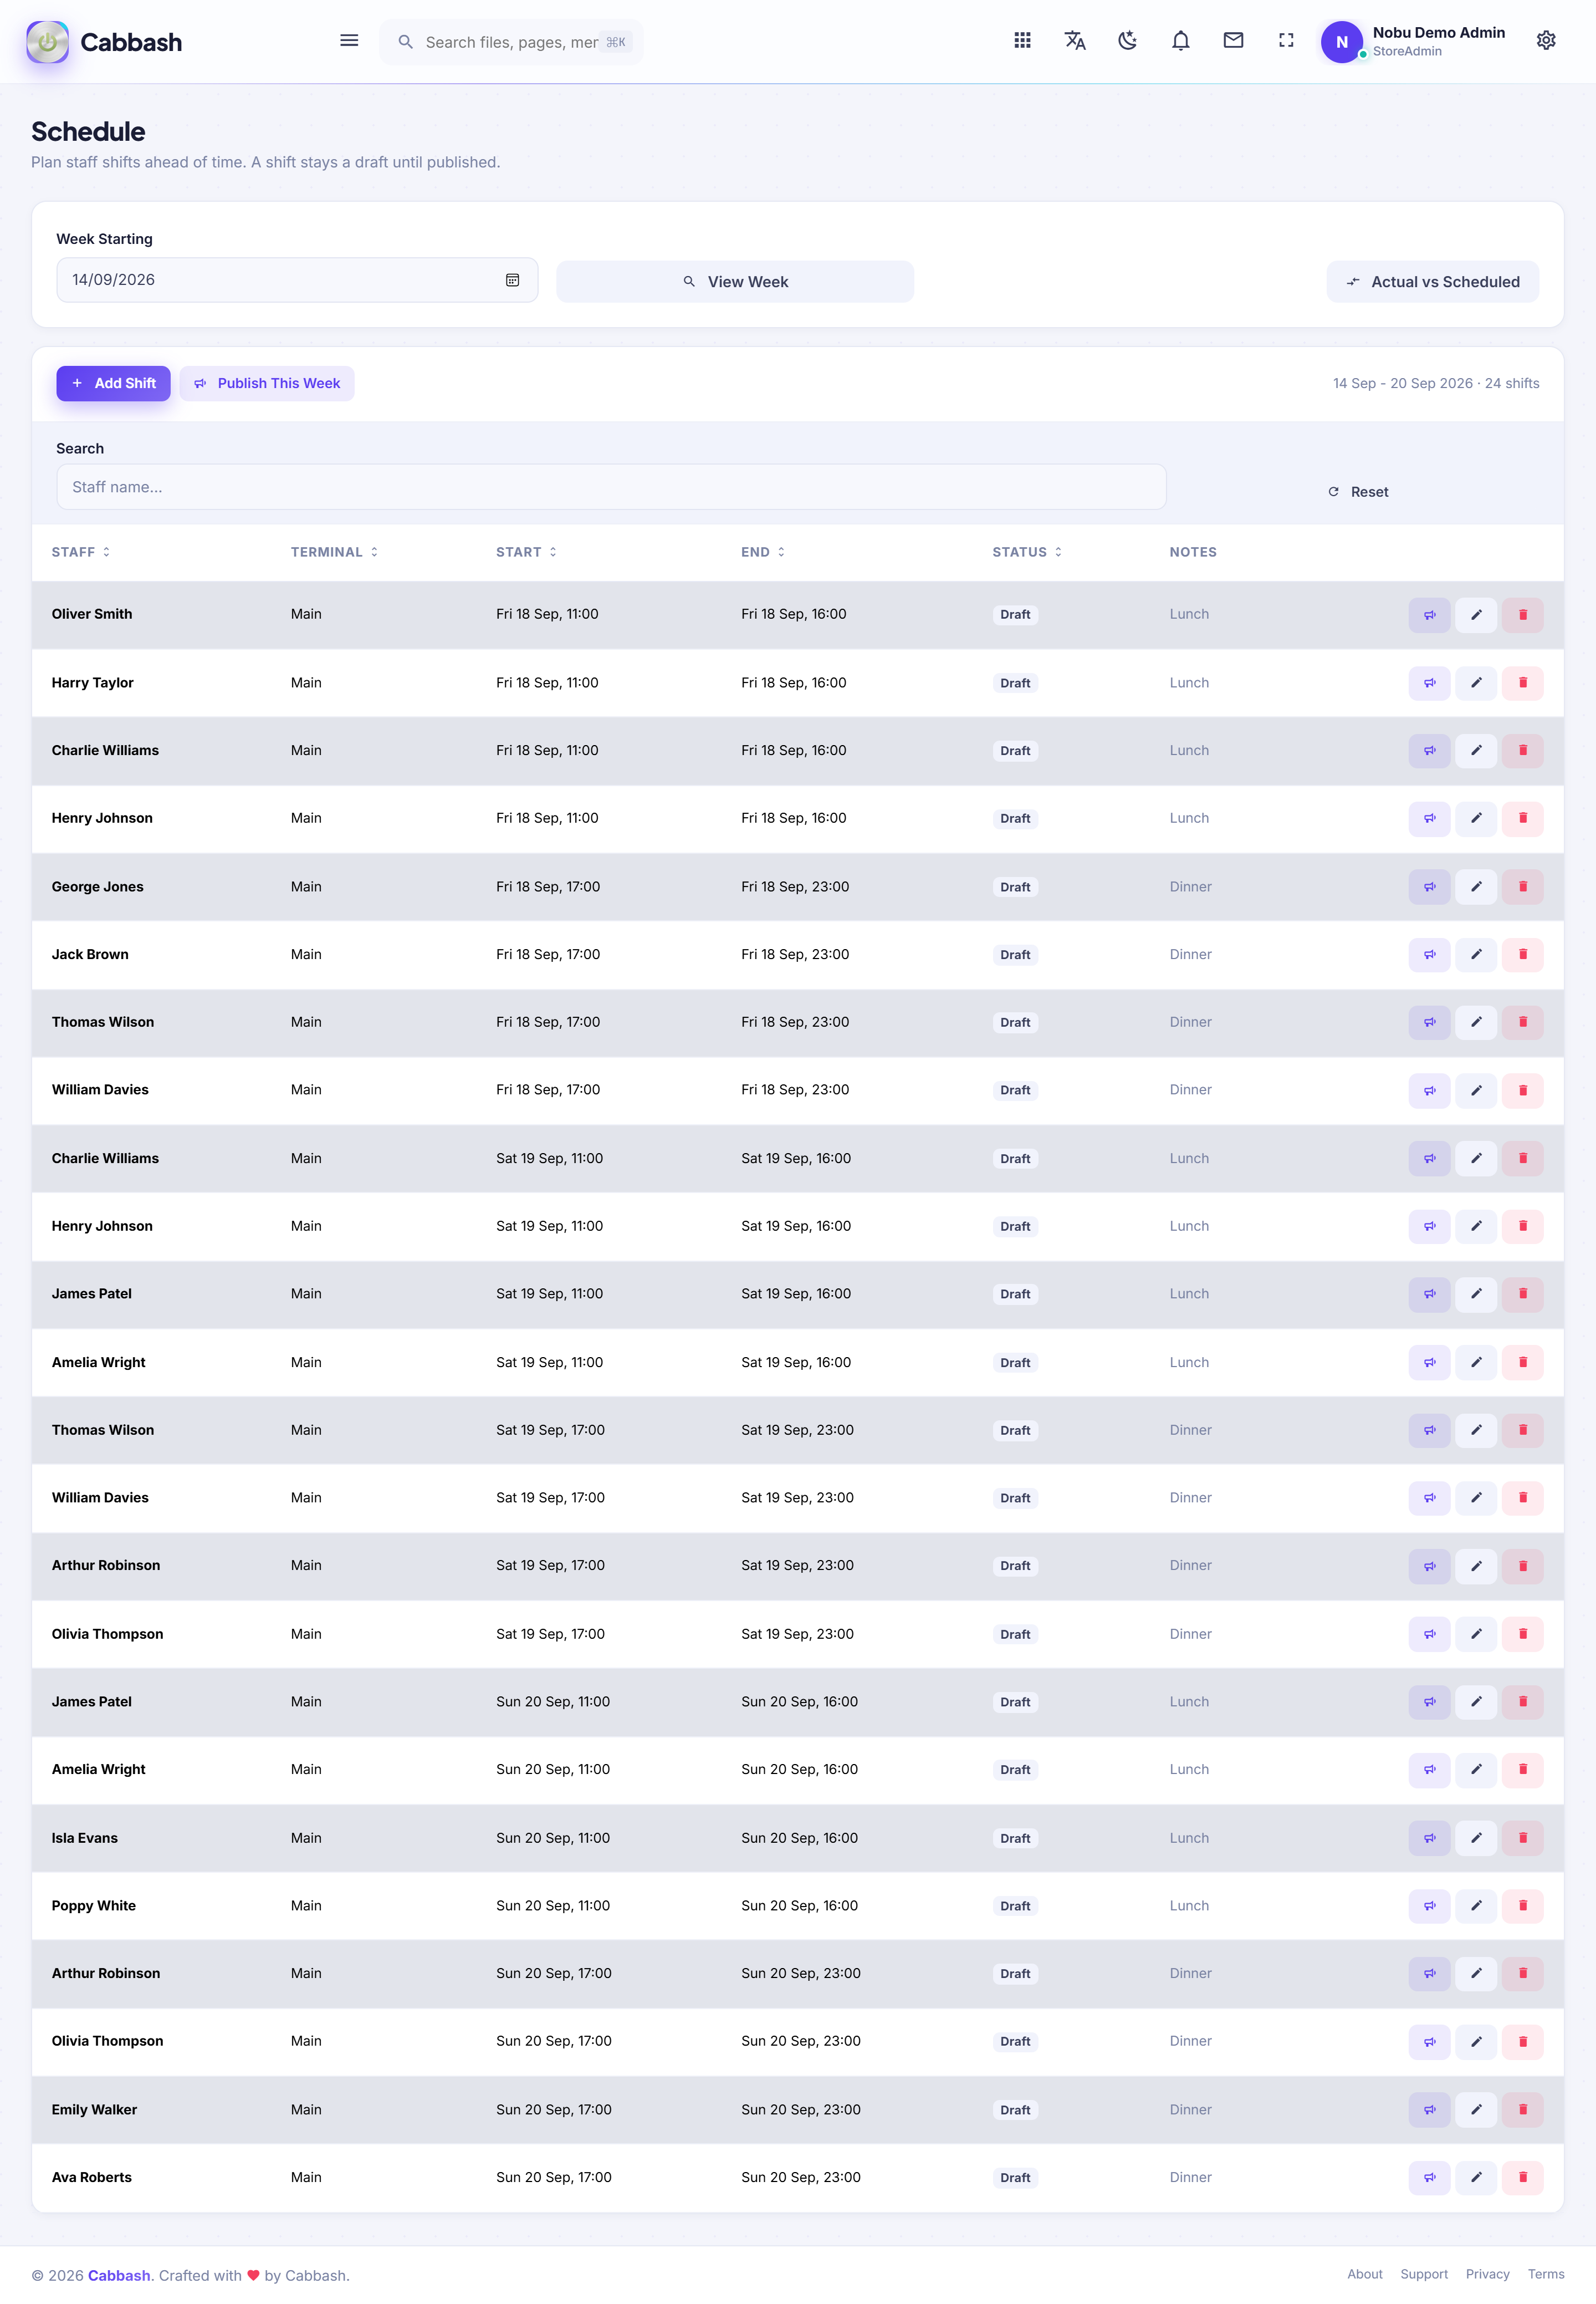Open the mail envelope icon
The width and height of the screenshot is (1596, 2304).
[1233, 41]
